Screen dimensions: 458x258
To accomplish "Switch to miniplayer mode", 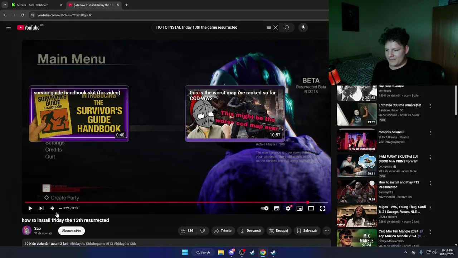I will [x=299, y=208].
